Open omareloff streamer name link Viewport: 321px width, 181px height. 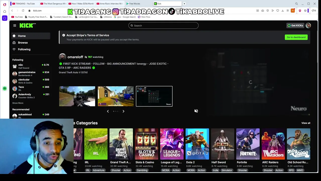point(75,57)
